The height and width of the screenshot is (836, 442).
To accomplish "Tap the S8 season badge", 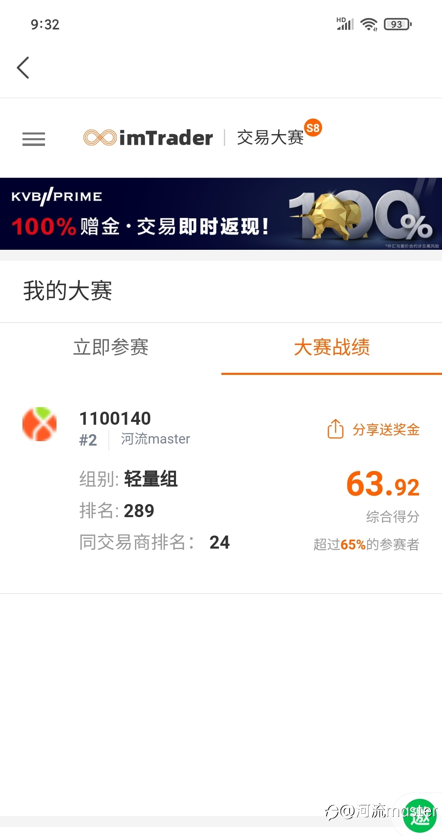I will tap(313, 128).
